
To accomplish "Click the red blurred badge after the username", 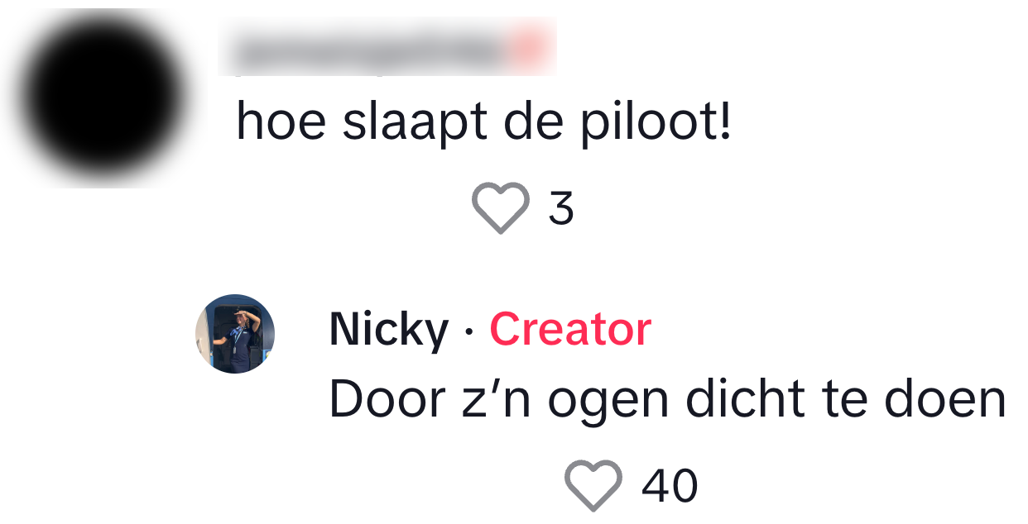I will click(530, 50).
